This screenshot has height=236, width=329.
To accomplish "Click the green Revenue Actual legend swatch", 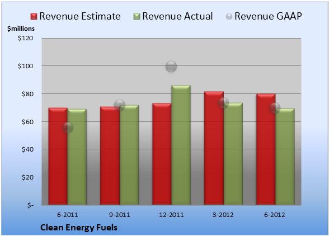I will (x=137, y=17).
